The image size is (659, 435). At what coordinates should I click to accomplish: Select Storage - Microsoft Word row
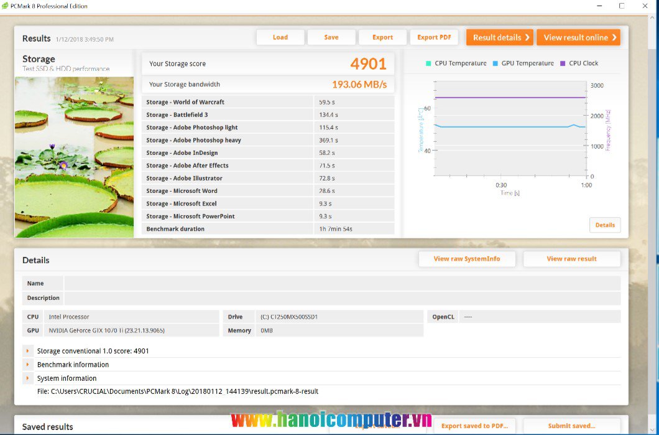[269, 190]
